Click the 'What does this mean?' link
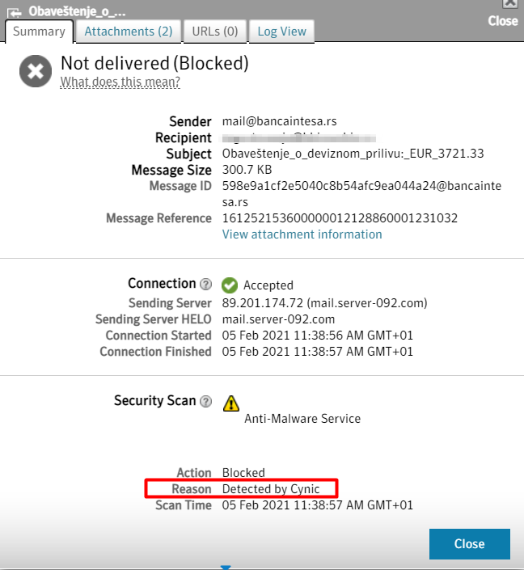The height and width of the screenshot is (570, 524). 120,82
